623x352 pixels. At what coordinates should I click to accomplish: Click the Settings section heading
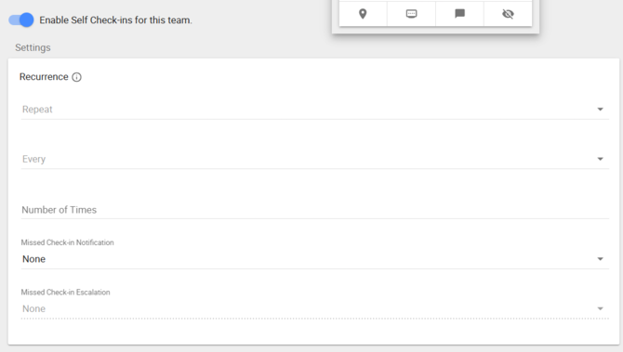coord(33,47)
